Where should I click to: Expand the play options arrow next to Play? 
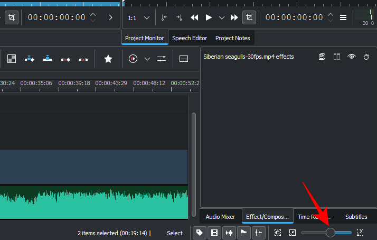pyautogui.click(x=221, y=17)
